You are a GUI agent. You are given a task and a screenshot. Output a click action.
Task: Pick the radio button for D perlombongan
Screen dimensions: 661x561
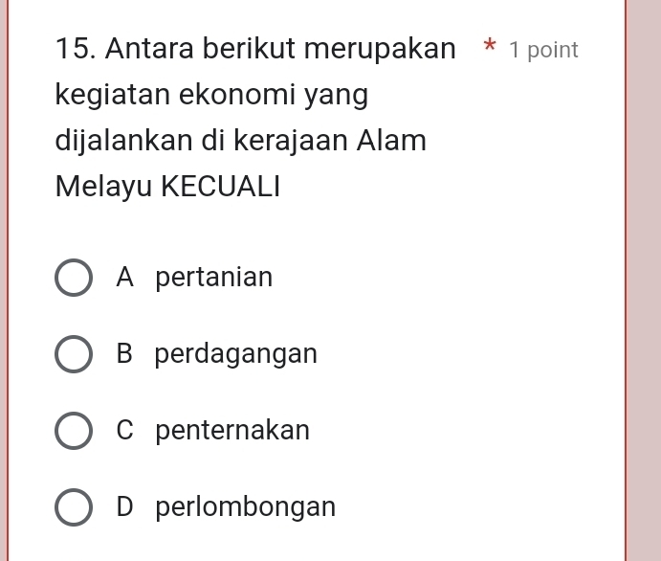(75, 507)
